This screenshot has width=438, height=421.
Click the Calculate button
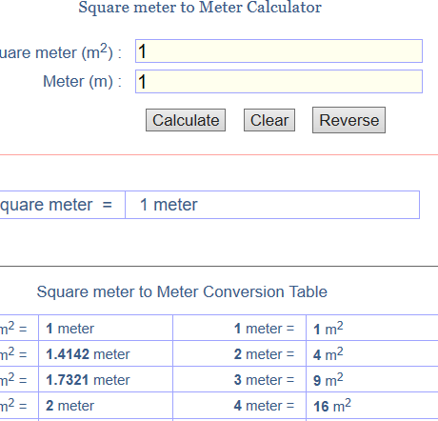click(x=186, y=120)
